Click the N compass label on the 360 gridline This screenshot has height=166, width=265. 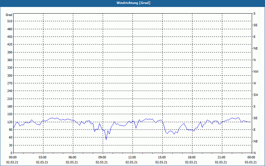(254, 60)
